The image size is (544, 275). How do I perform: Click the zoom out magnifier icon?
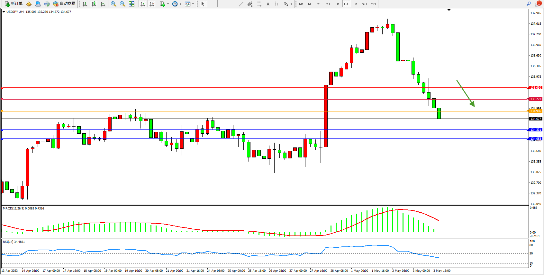(x=122, y=4)
